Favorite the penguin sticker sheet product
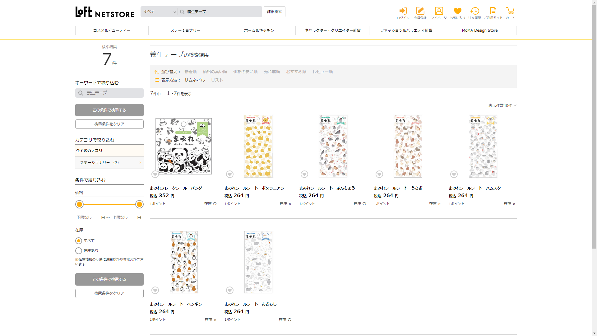Screen dimensions: 597x336 click(x=155, y=290)
